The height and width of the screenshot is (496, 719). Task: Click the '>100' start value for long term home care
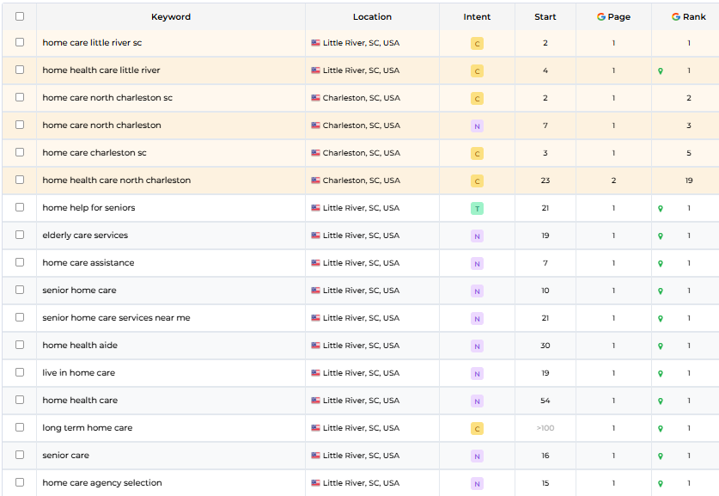(545, 428)
